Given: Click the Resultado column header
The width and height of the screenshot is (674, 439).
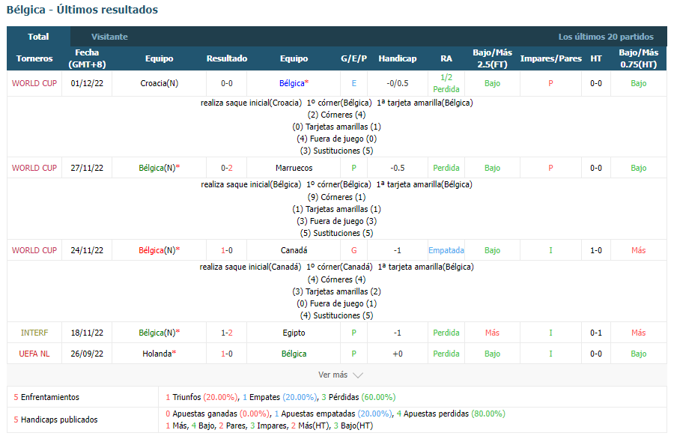Looking at the screenshot, I should (x=227, y=58).
